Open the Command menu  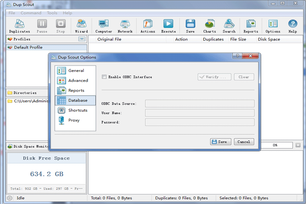click(x=31, y=13)
